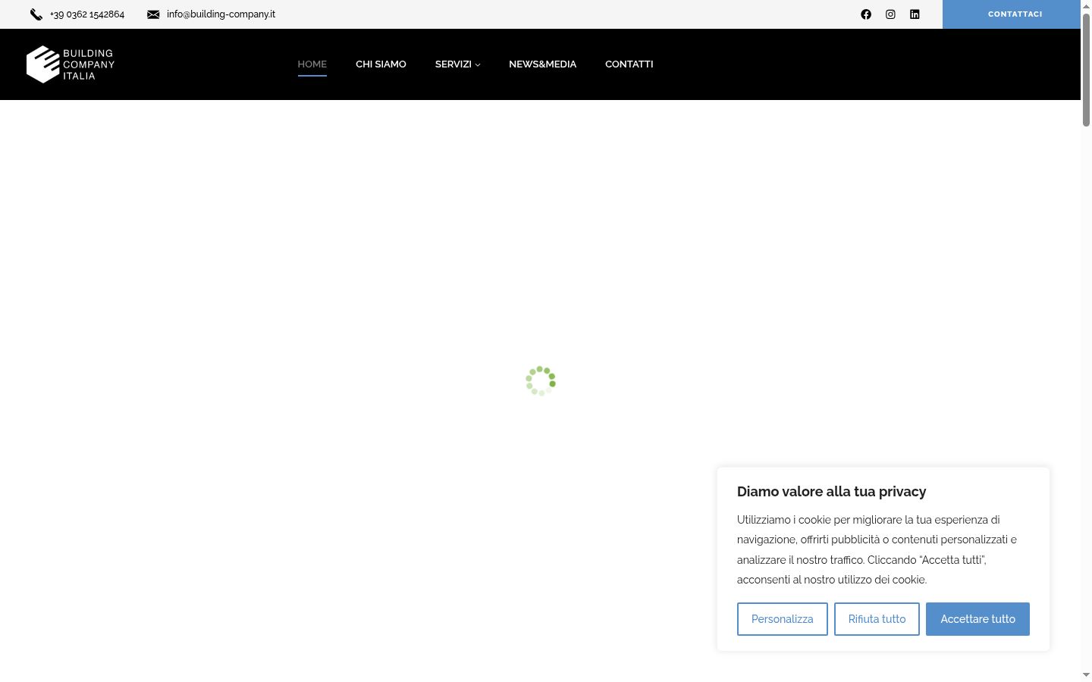This screenshot has height=682, width=1092.
Task: Click the phone handset icon
Action: coord(36,14)
